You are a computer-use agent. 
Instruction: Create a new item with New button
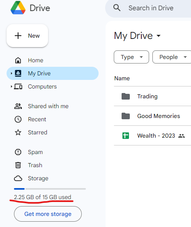[27, 36]
